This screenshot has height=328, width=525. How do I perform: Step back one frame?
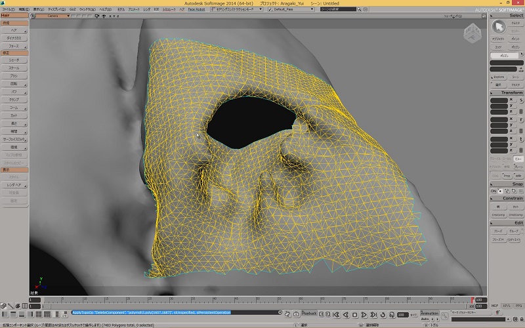pos(346,315)
